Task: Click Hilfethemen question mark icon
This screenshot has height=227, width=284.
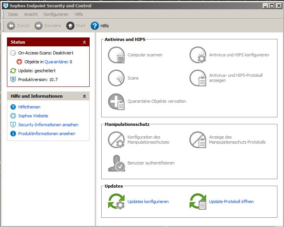Action: pyautogui.click(x=13, y=107)
